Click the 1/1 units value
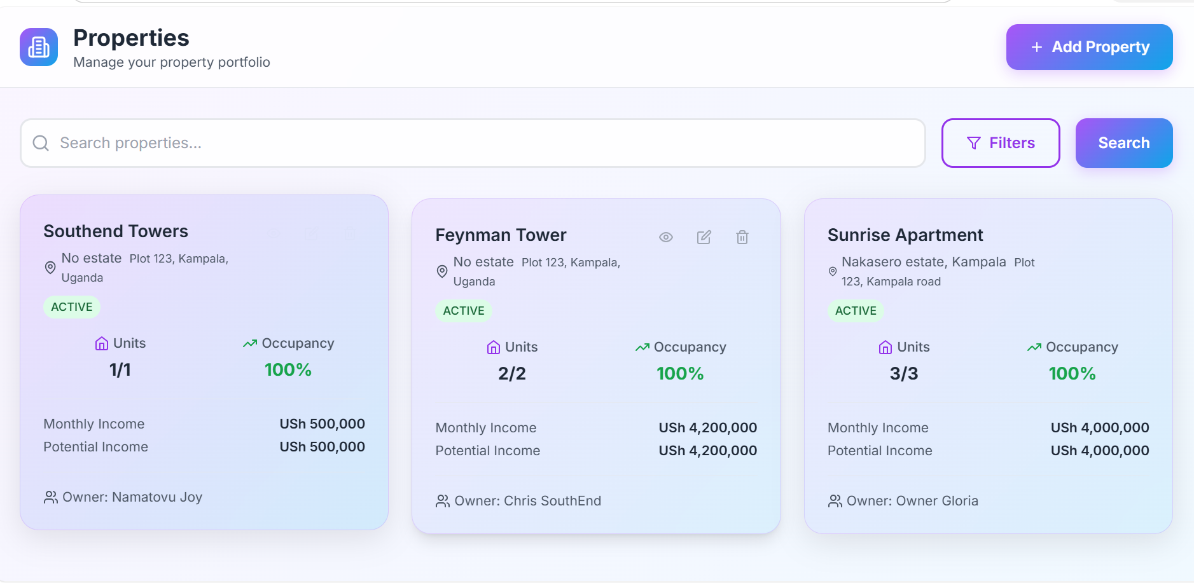This screenshot has height=583, width=1194. tap(120, 370)
